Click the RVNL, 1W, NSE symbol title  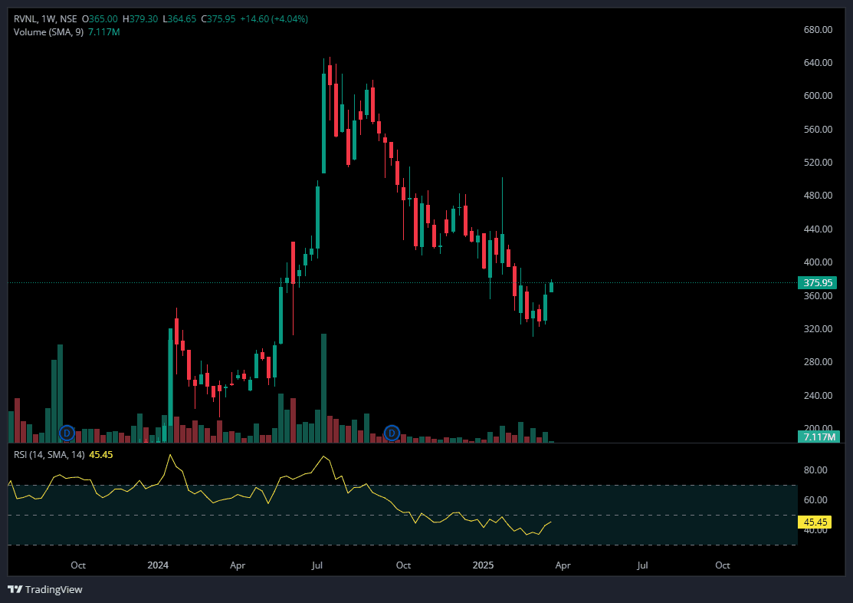46,19
